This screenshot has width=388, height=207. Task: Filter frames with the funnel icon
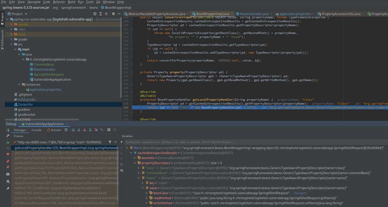coord(110,142)
